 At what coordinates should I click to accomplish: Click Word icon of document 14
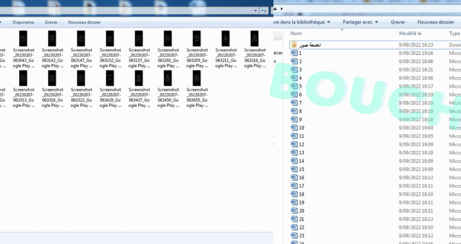click(294, 161)
